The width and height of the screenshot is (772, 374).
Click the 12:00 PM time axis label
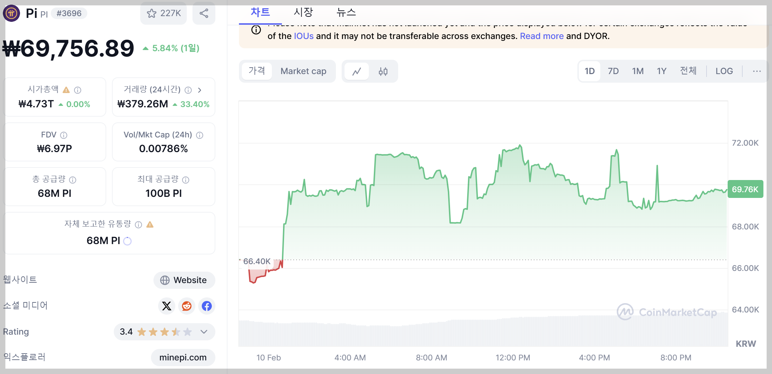pos(513,358)
